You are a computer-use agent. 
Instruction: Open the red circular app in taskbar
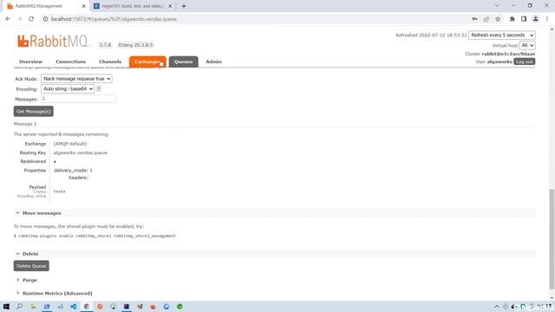coord(100,306)
